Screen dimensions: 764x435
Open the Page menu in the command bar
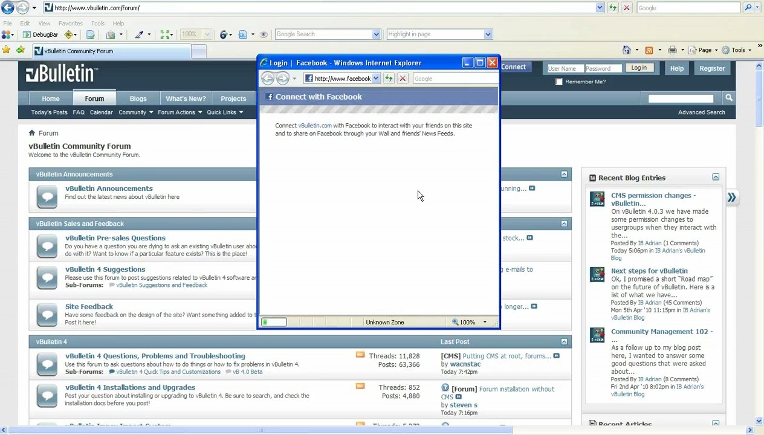705,50
